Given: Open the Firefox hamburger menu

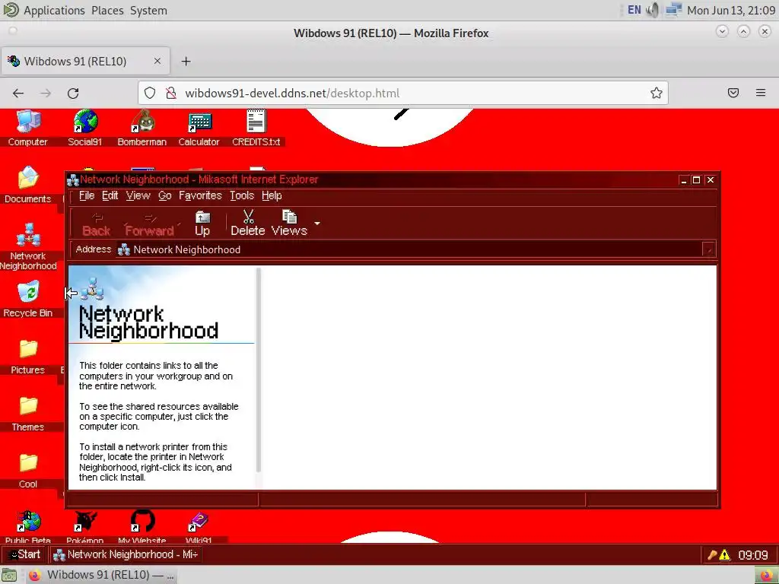Looking at the screenshot, I should (761, 93).
